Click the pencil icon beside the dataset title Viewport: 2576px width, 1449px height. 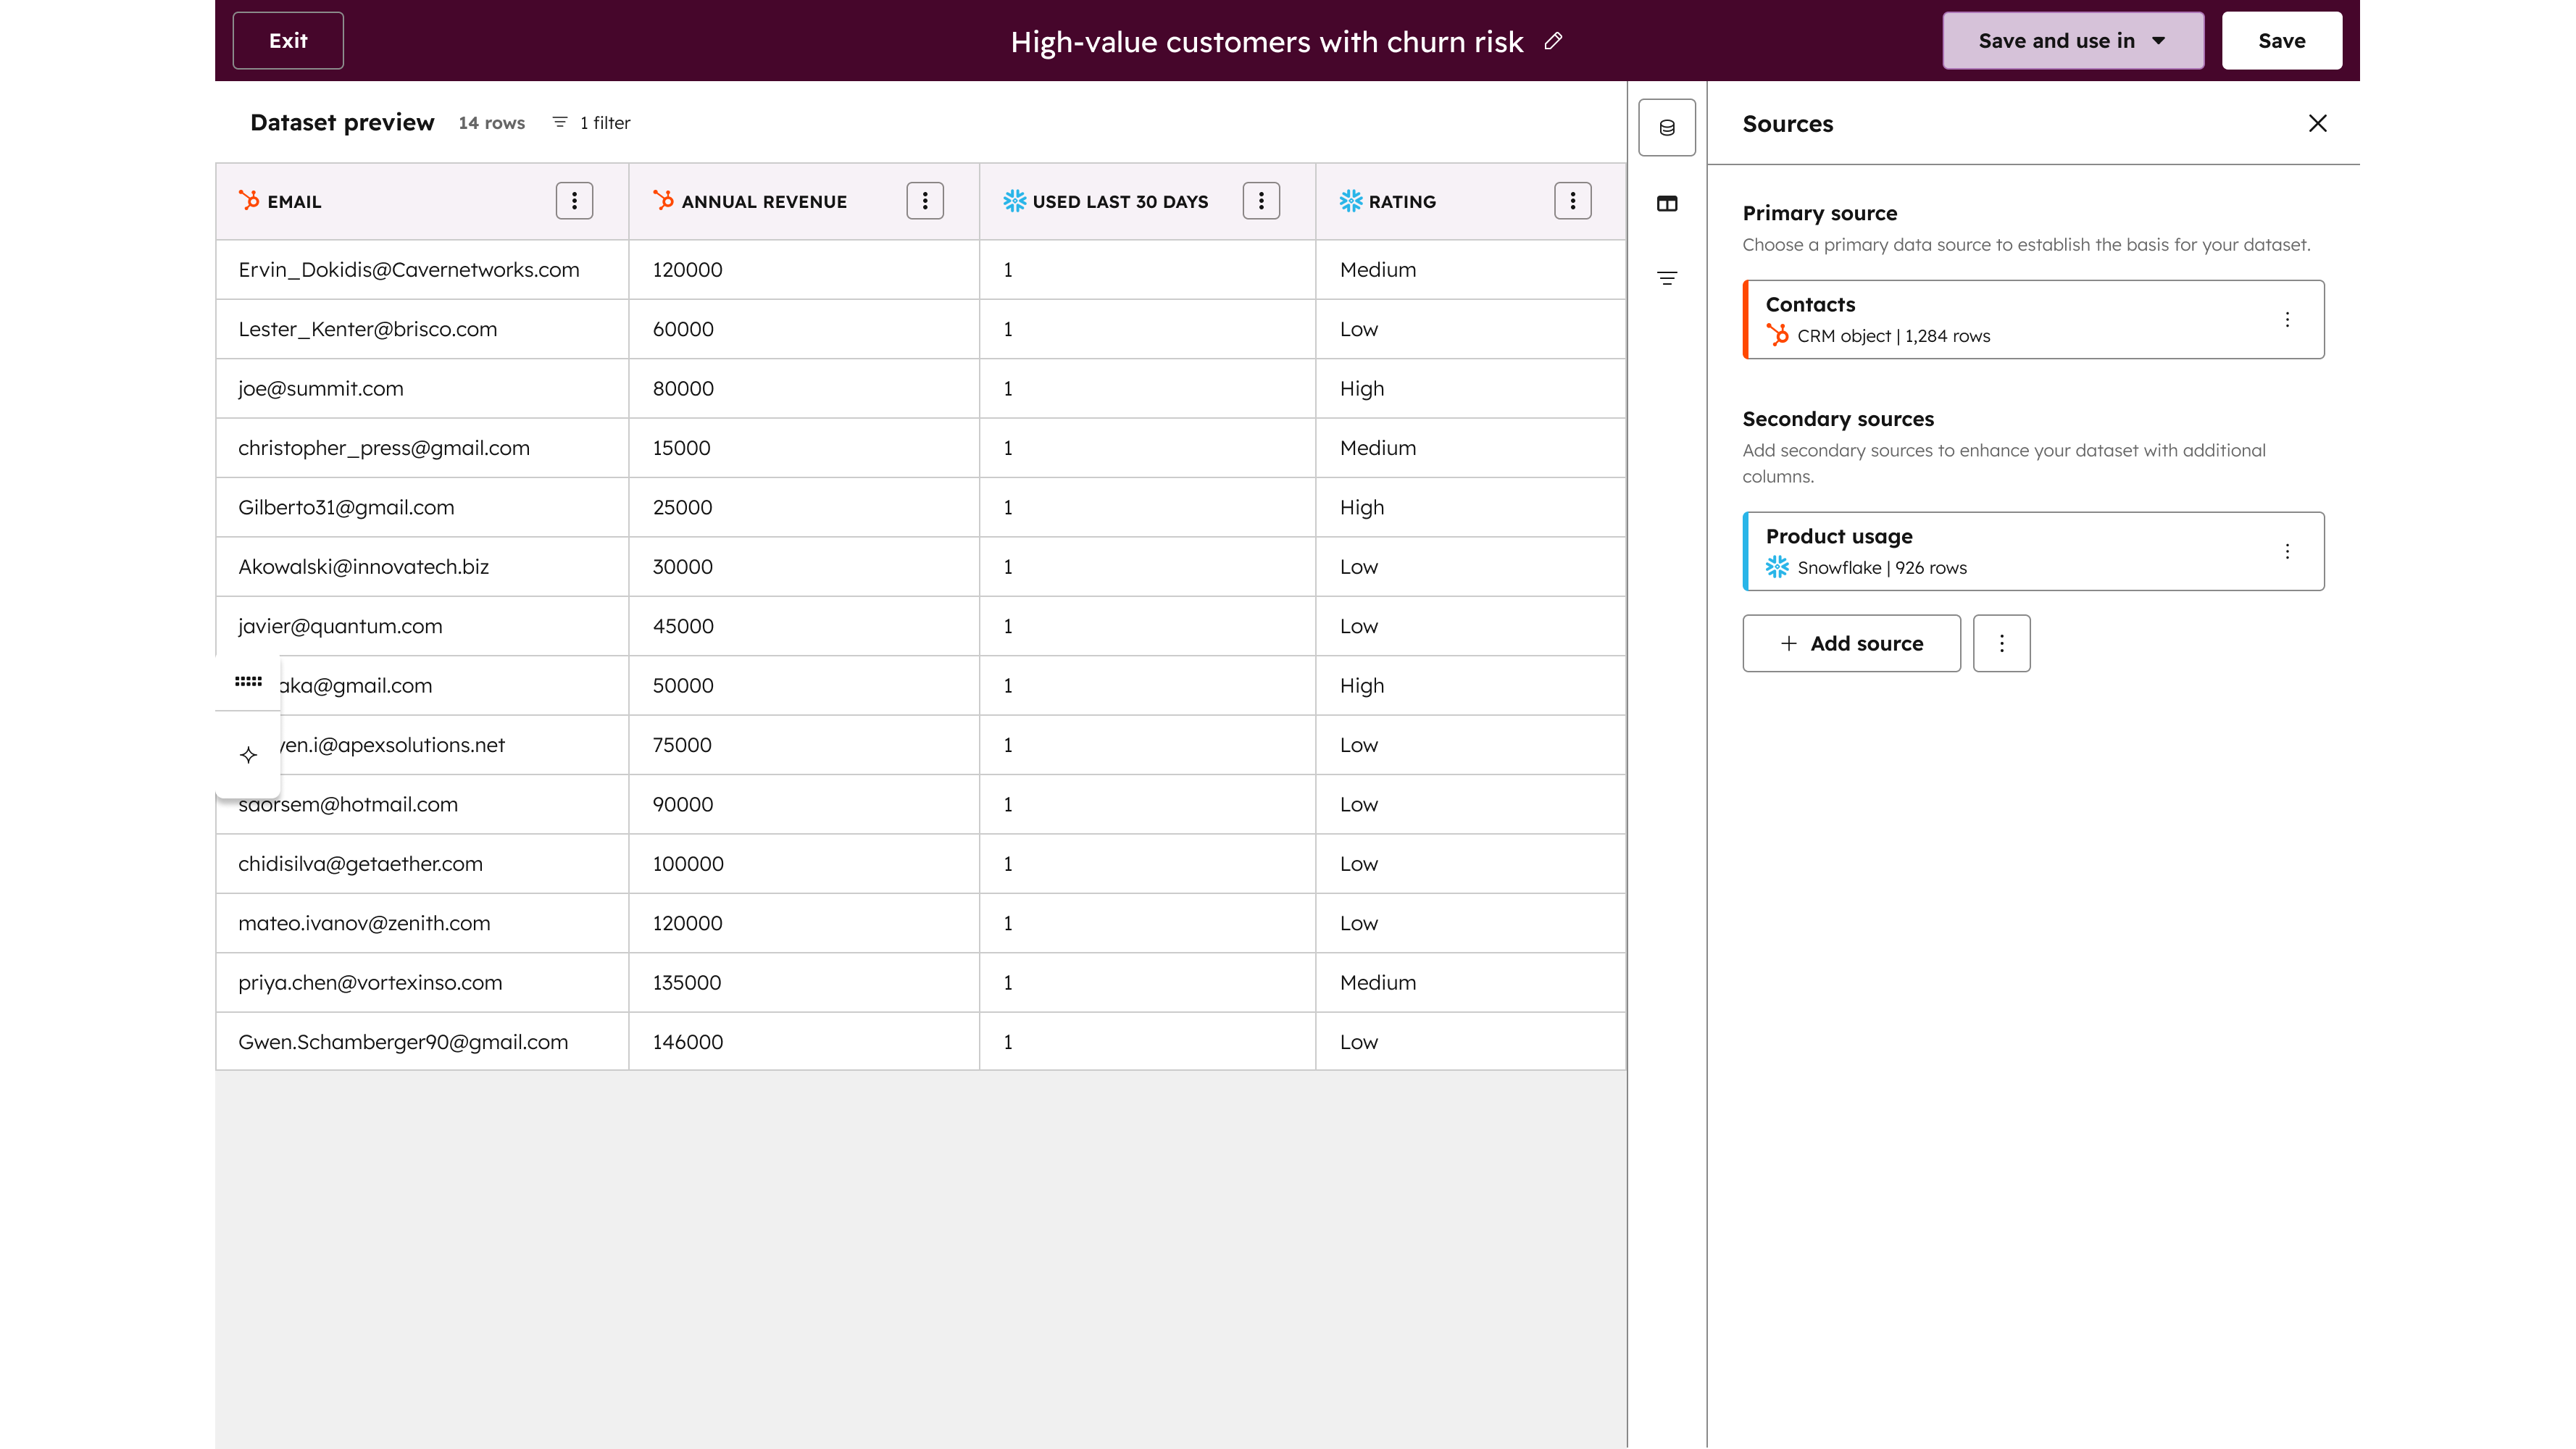point(1553,42)
